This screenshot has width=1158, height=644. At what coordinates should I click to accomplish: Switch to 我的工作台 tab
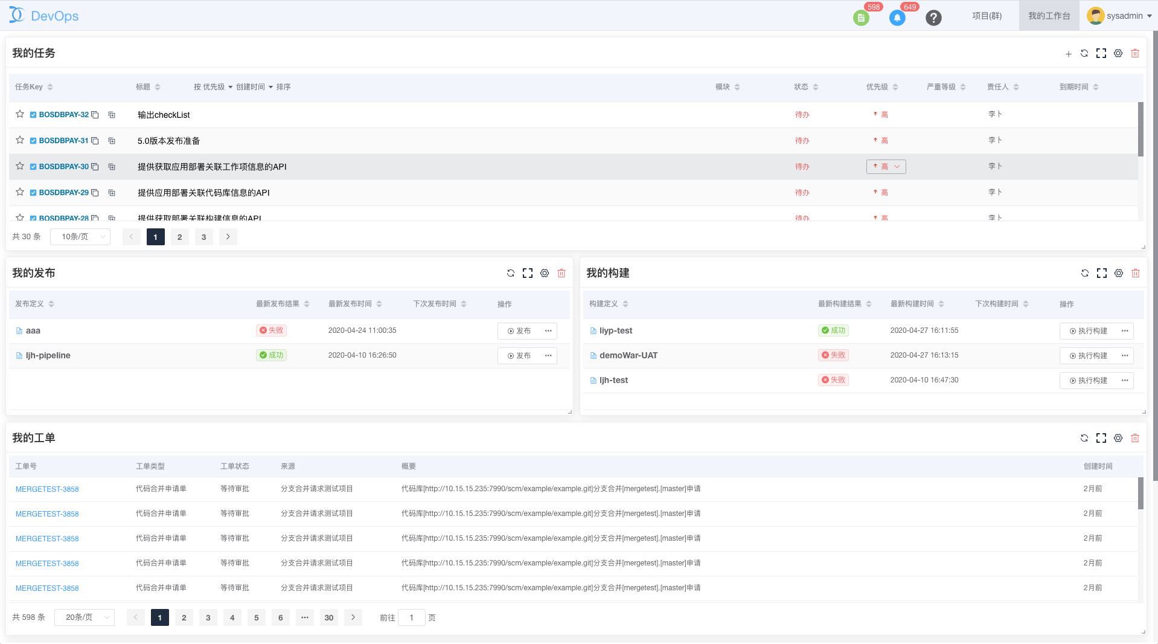click(x=1049, y=16)
